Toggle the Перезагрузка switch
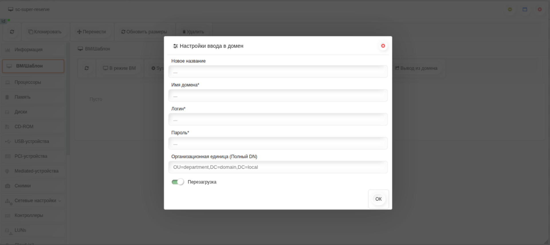This screenshot has height=245, width=550. 178,182
